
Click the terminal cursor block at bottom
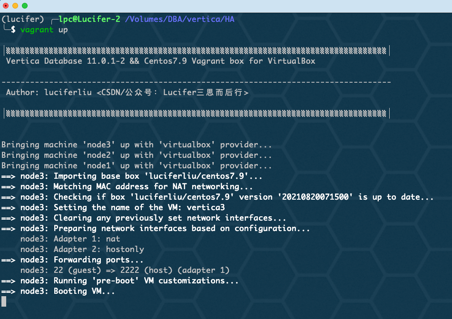tap(4, 302)
